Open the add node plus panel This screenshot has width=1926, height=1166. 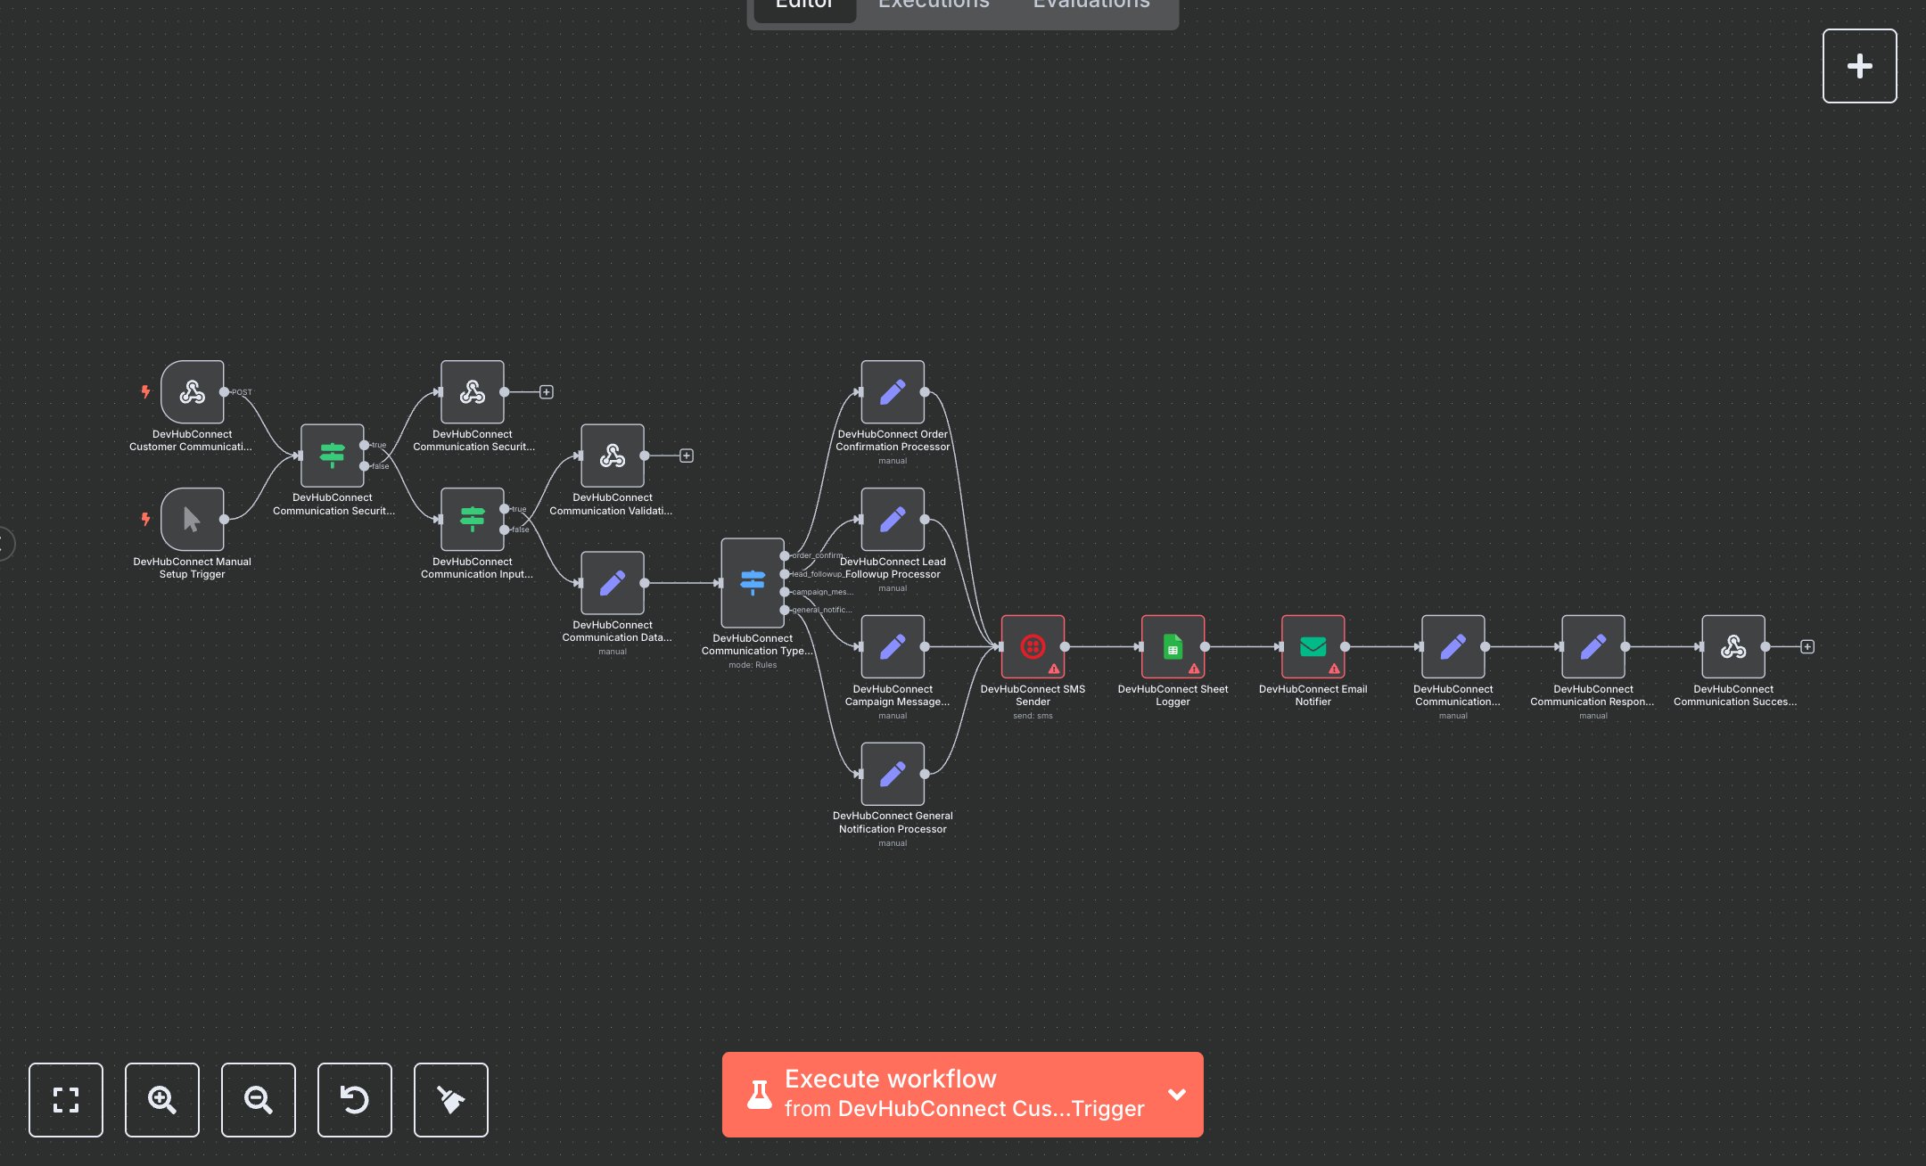[x=1859, y=66]
